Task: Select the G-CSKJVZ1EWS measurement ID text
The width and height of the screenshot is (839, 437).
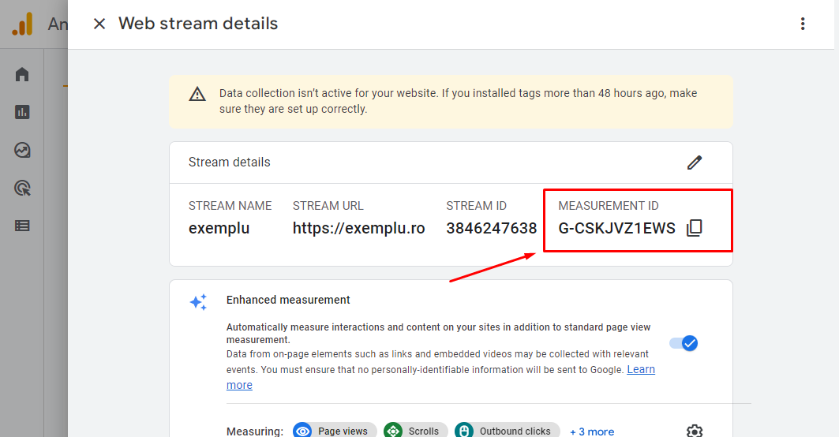Action: (616, 229)
